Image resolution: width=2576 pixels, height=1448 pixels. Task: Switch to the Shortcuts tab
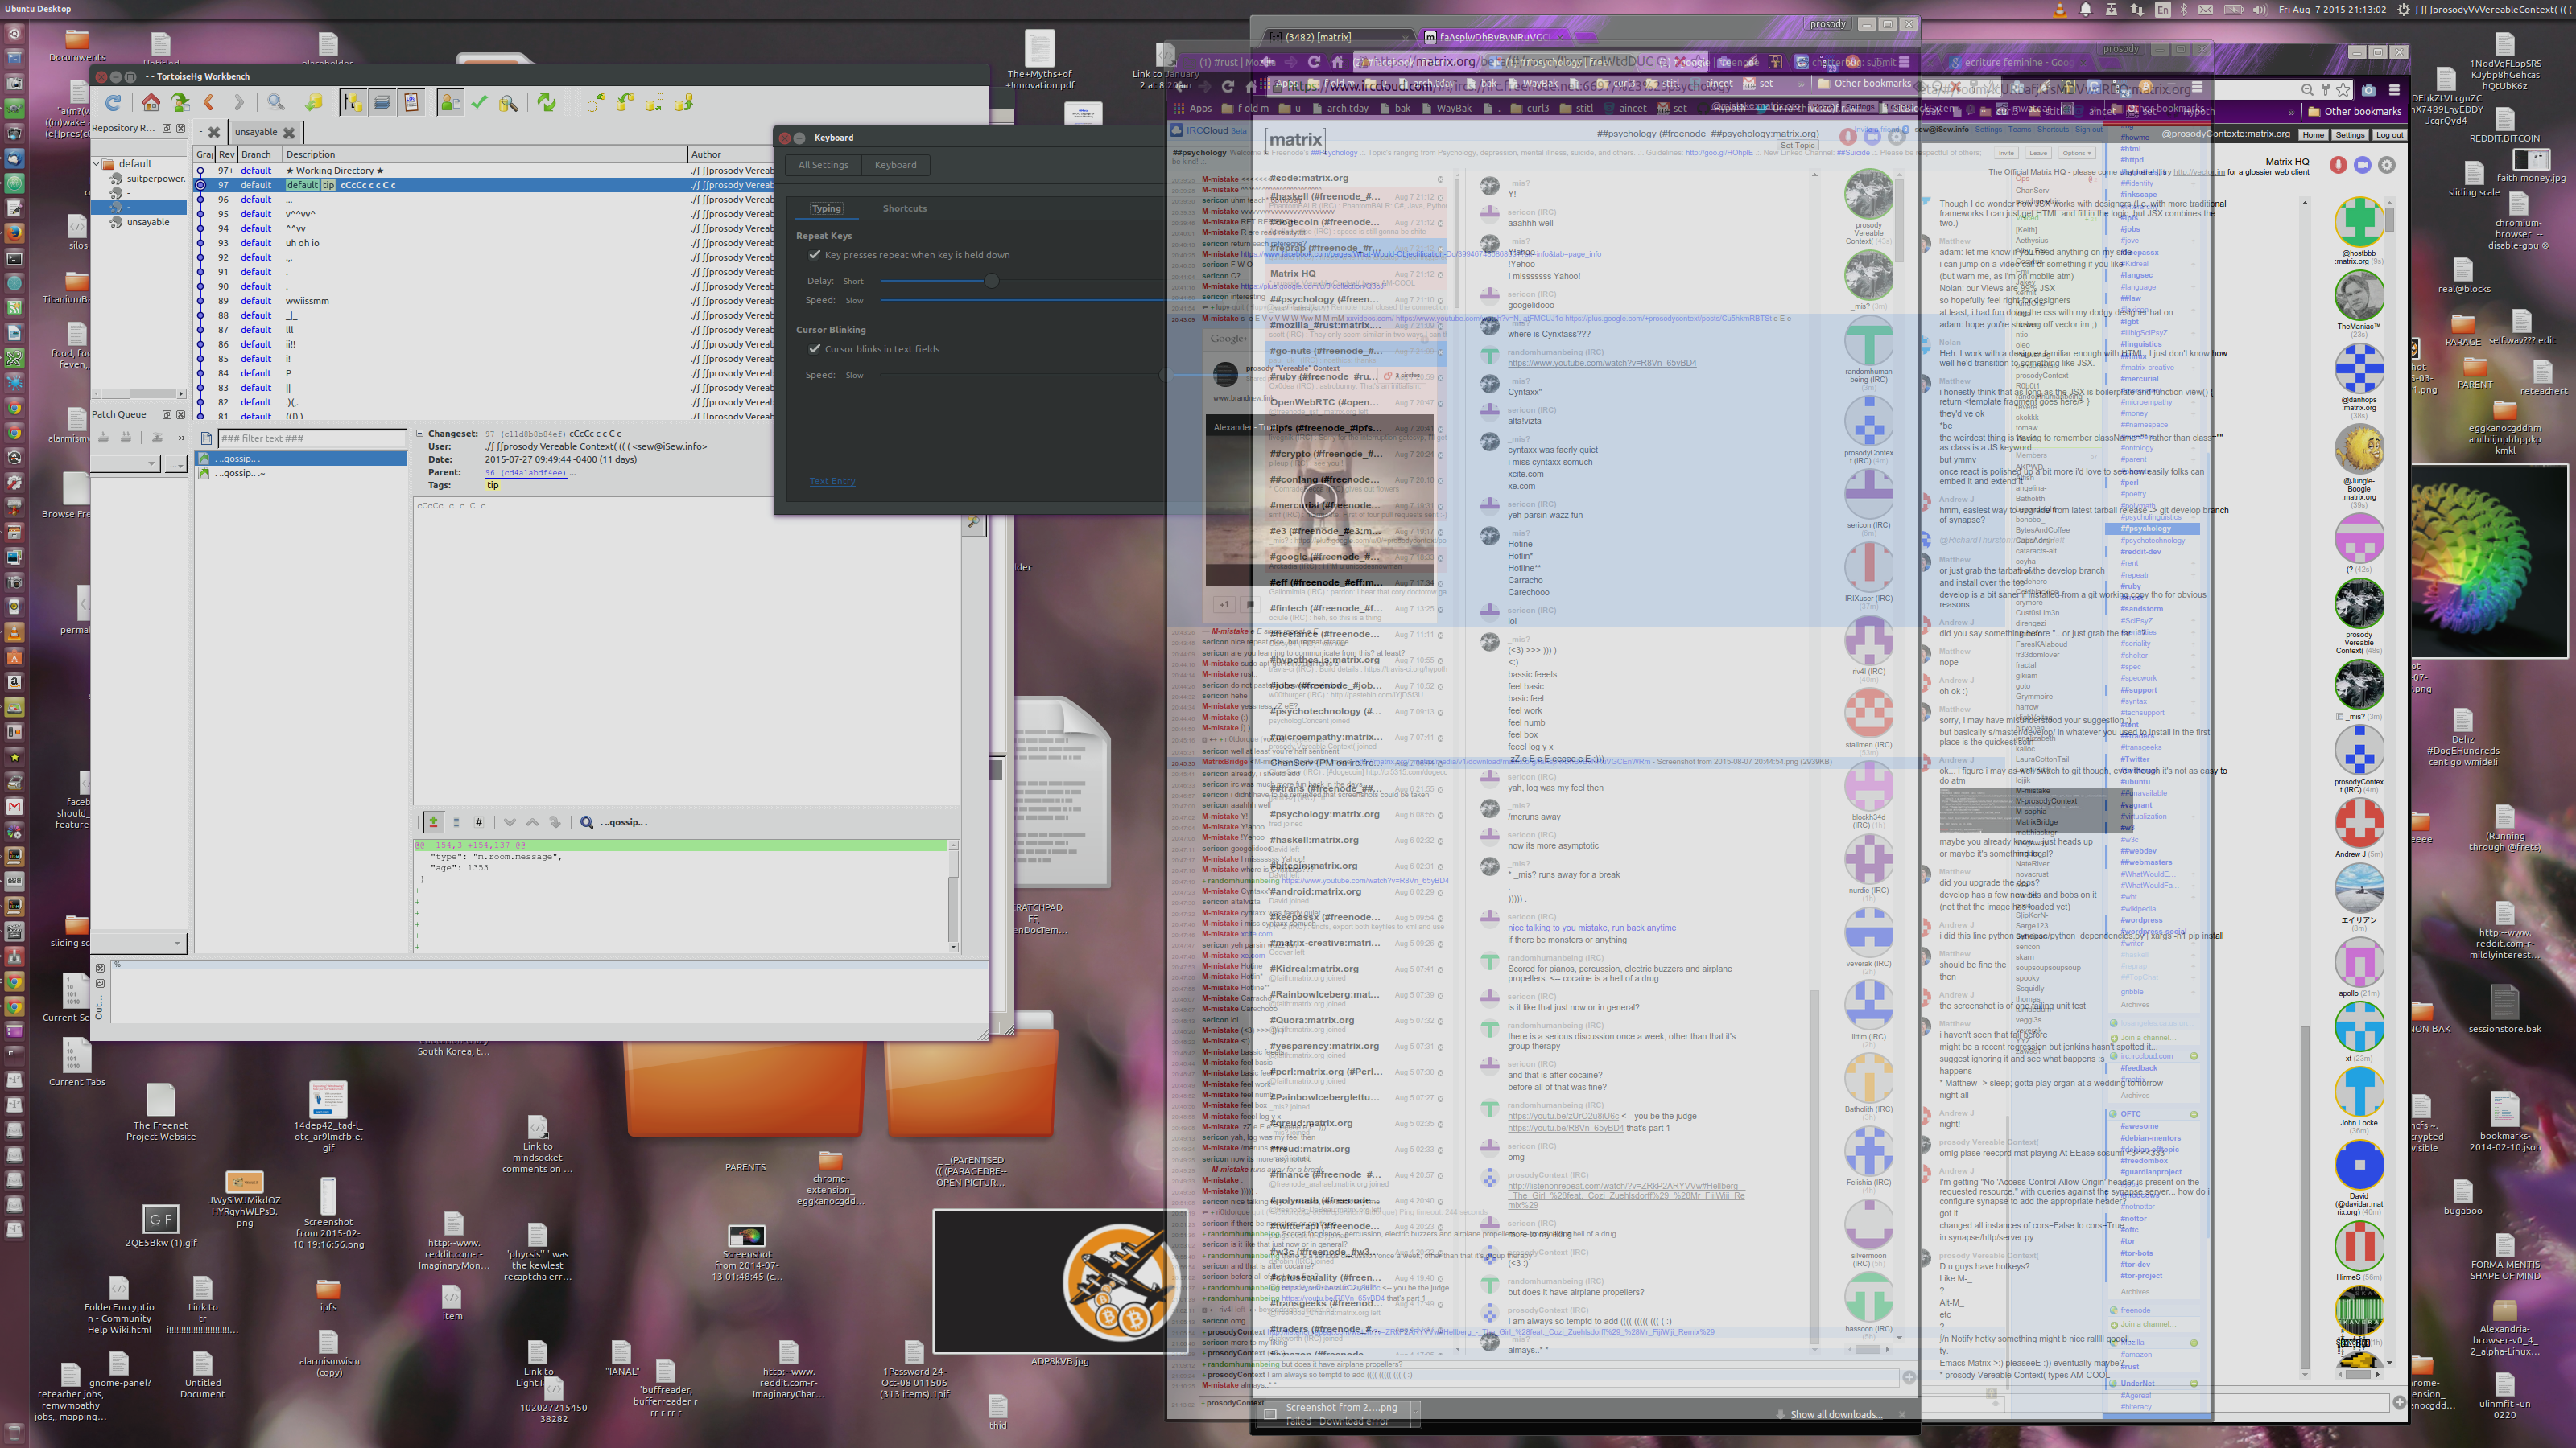[x=904, y=209]
